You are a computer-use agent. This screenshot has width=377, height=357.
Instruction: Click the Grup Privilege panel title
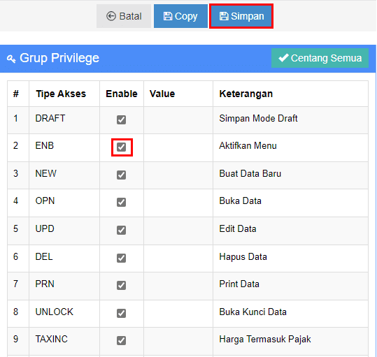tap(59, 58)
